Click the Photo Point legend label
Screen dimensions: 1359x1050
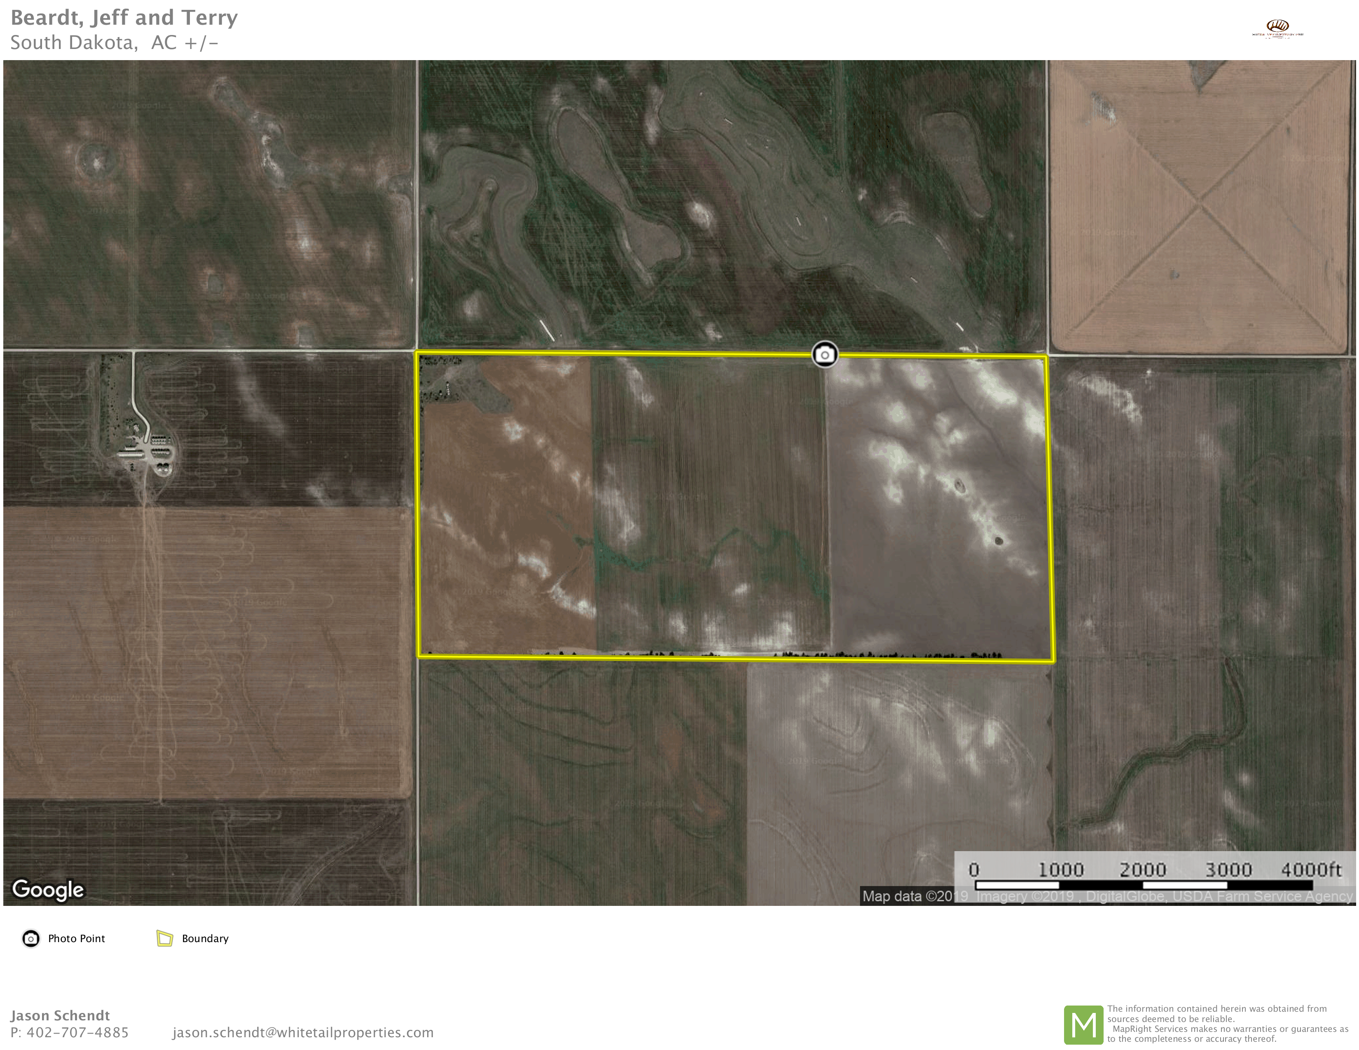[76, 939]
